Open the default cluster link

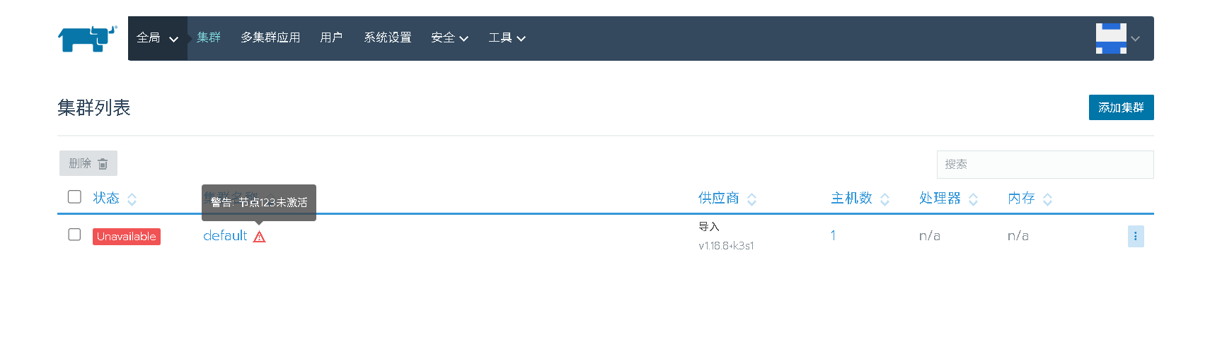click(225, 236)
